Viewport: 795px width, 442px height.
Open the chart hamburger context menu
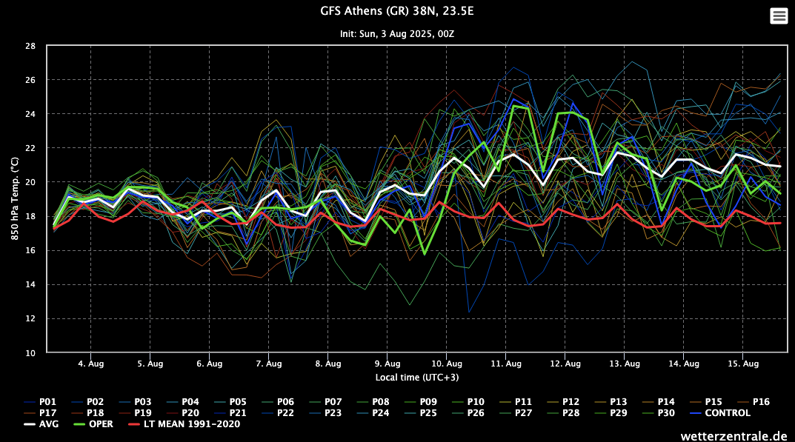pyautogui.click(x=779, y=16)
